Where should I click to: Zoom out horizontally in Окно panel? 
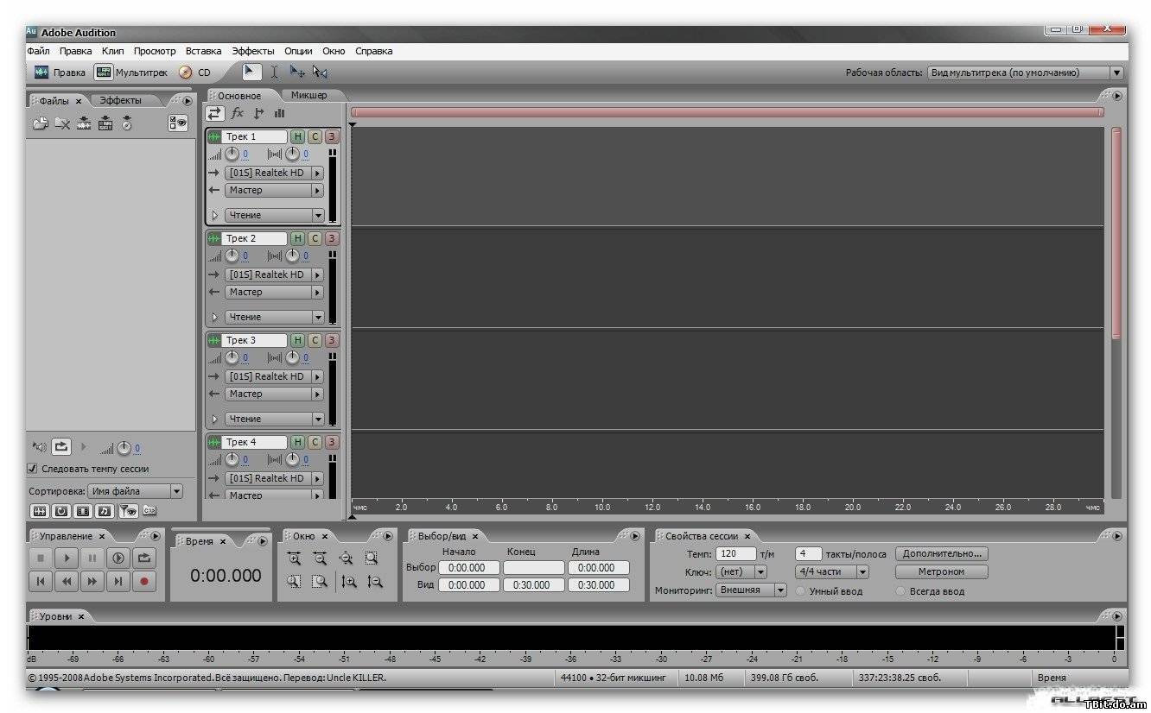tap(320, 558)
